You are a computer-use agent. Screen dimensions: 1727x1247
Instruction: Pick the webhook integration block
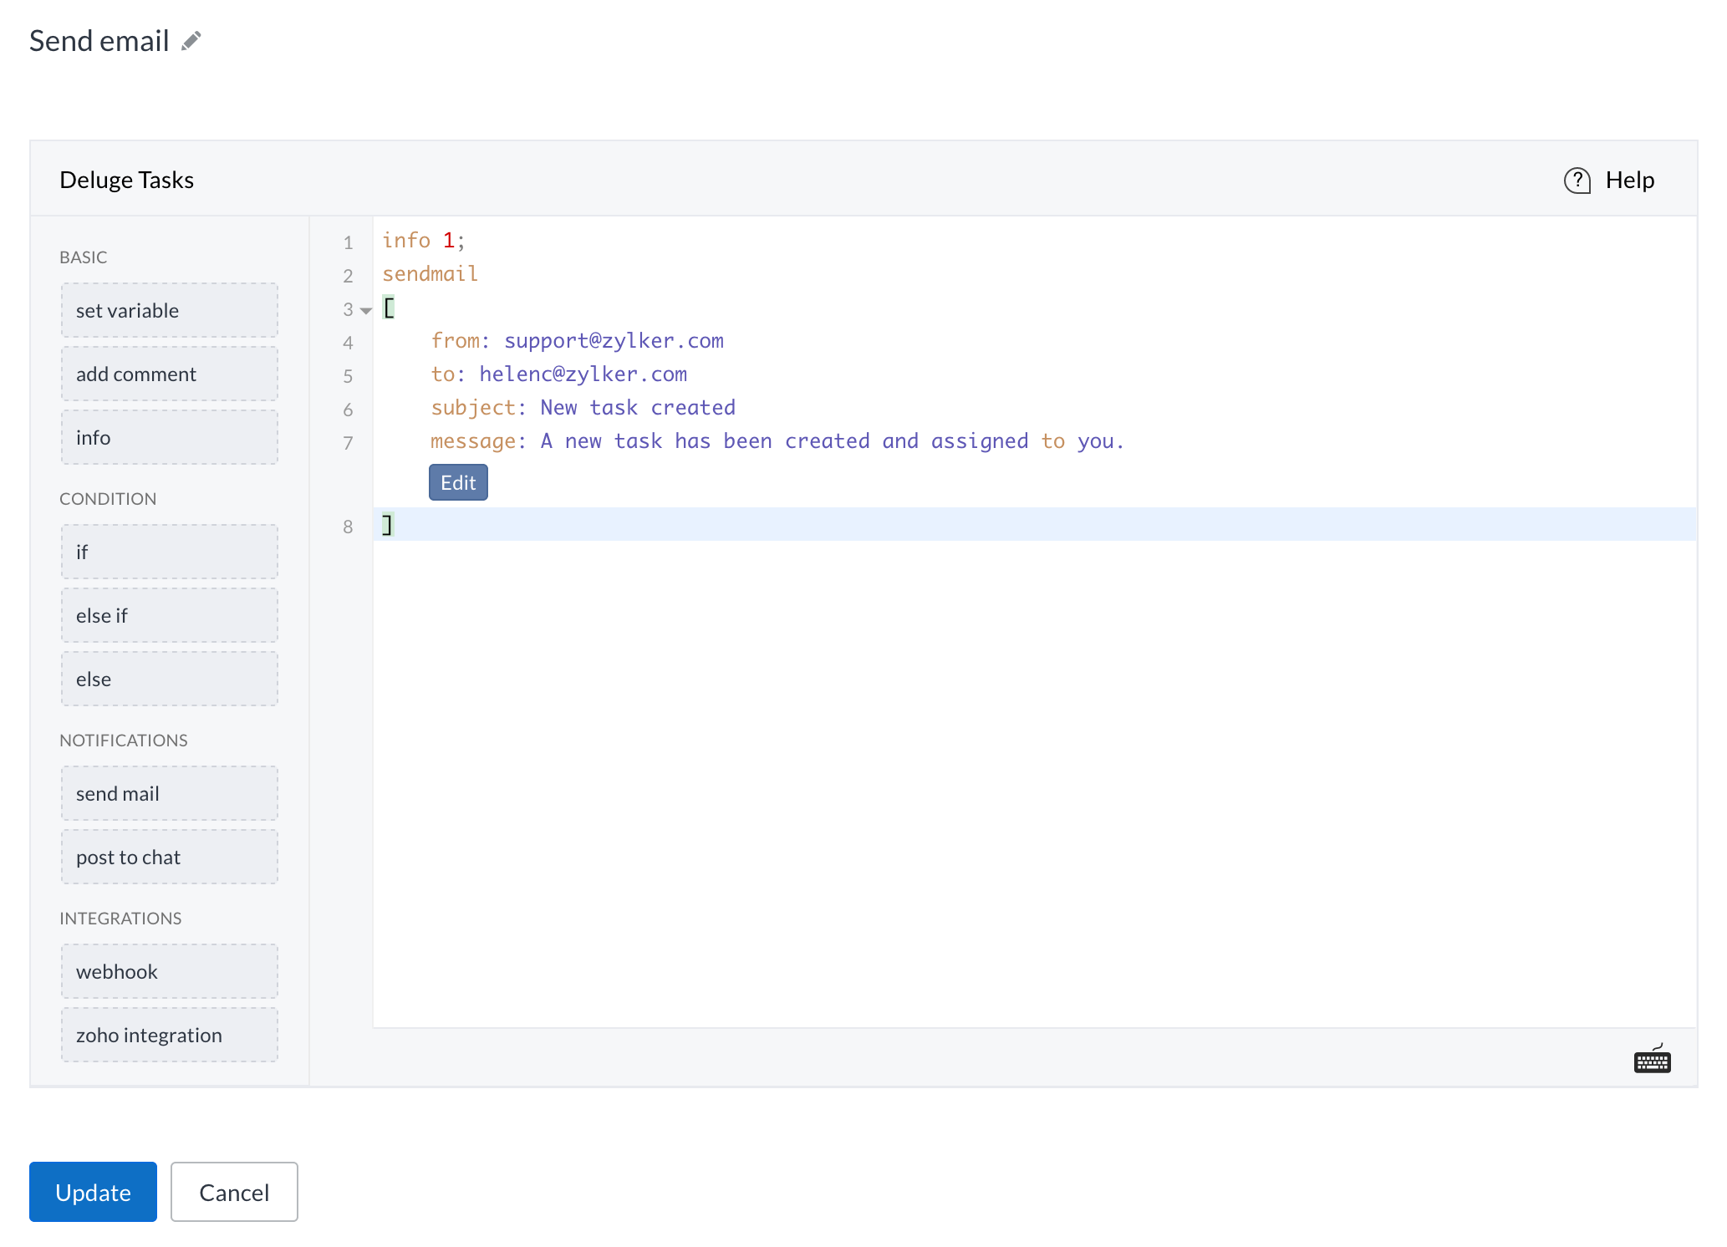(x=169, y=971)
